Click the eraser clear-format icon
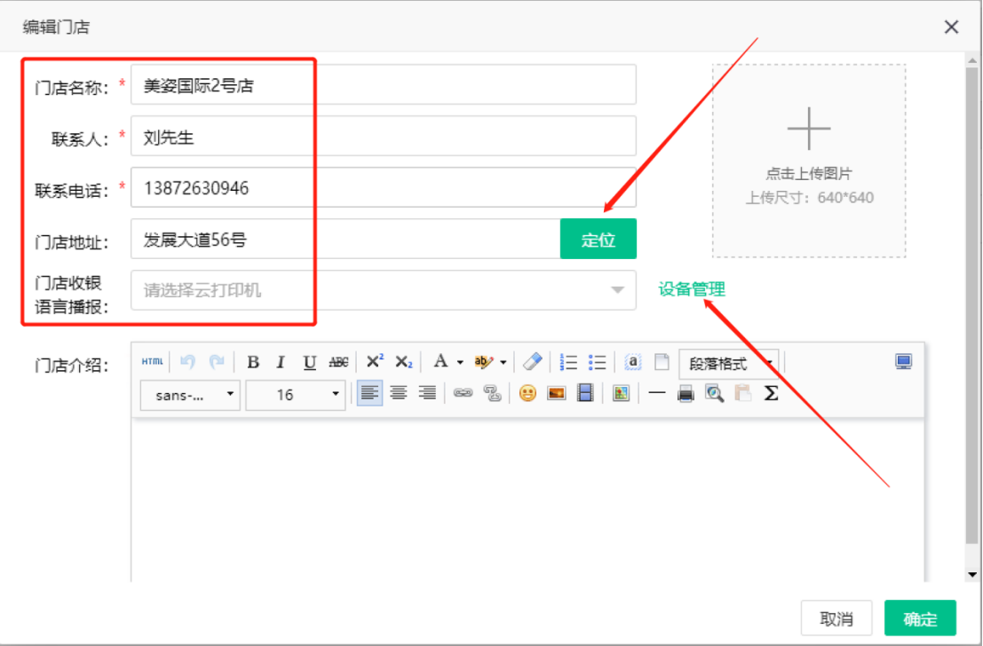Screen dimensions: 983x646 click(x=532, y=362)
